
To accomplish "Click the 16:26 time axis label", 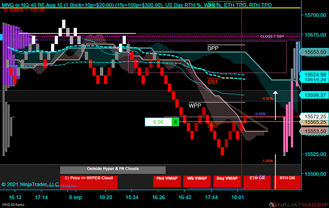I will click(158, 197).
